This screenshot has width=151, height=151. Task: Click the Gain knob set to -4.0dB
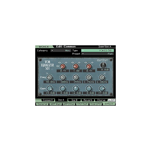pos(76,88)
